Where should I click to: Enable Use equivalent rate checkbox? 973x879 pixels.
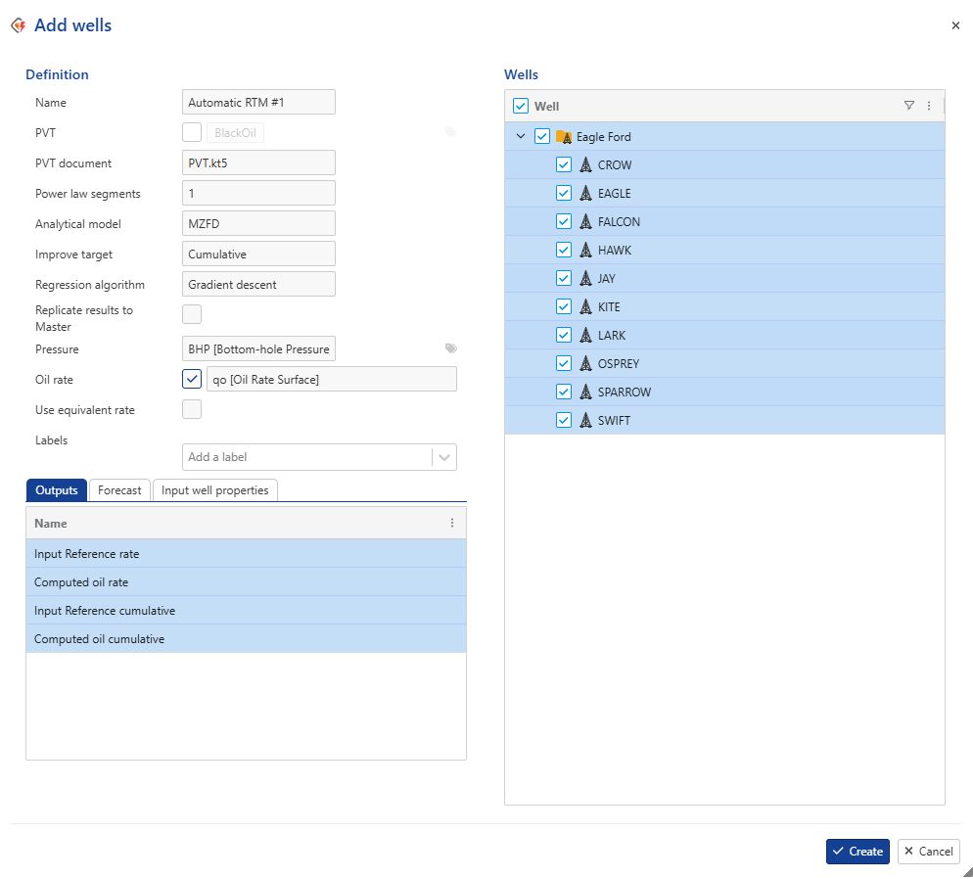(x=192, y=409)
